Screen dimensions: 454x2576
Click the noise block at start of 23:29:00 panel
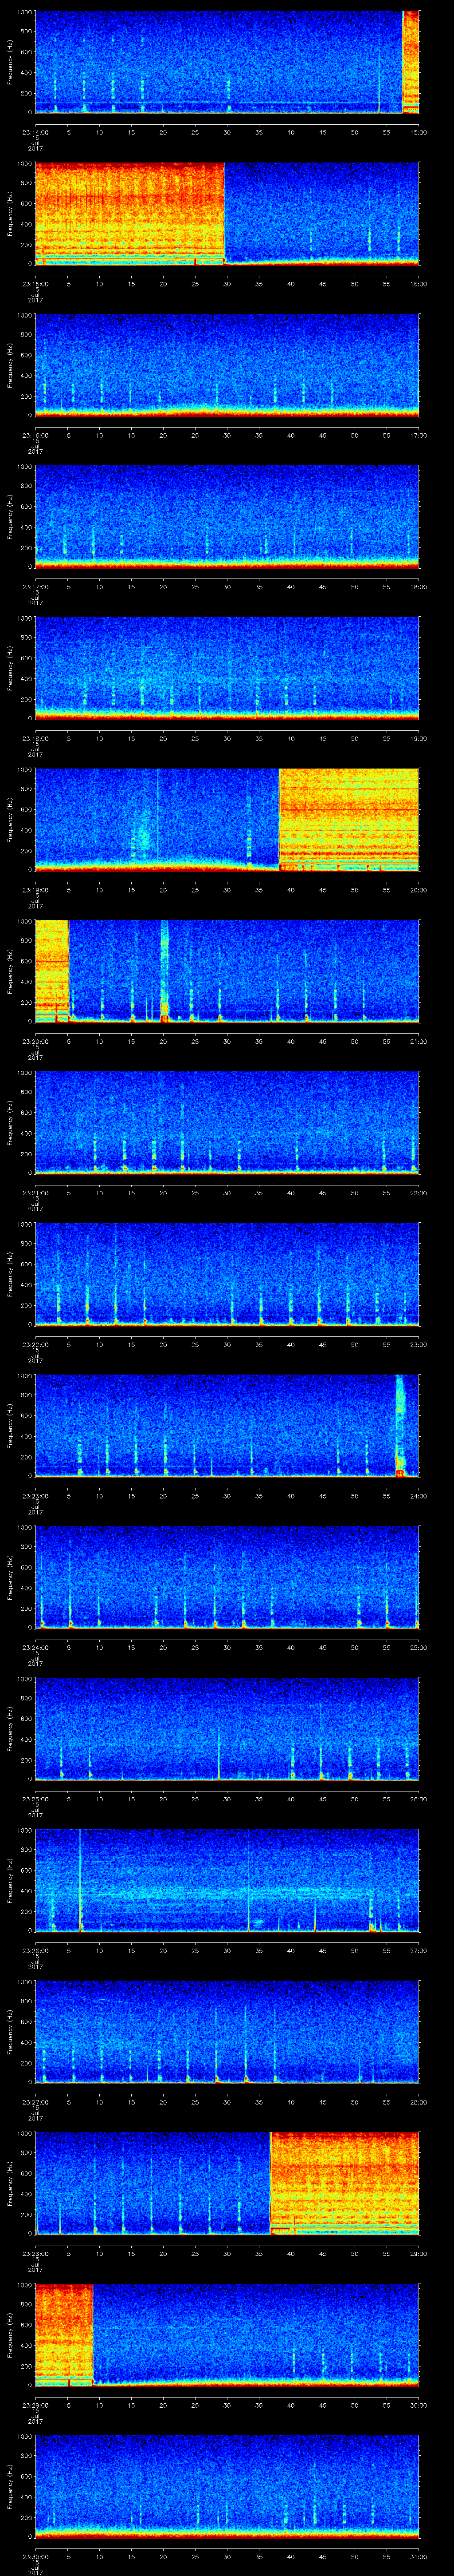pyautogui.click(x=64, y=2334)
